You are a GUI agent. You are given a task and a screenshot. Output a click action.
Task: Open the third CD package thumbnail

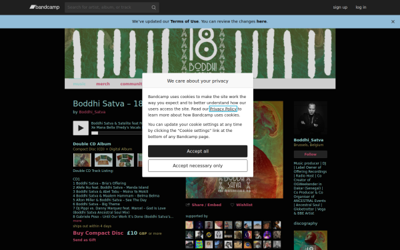pyautogui.click(x=125, y=160)
